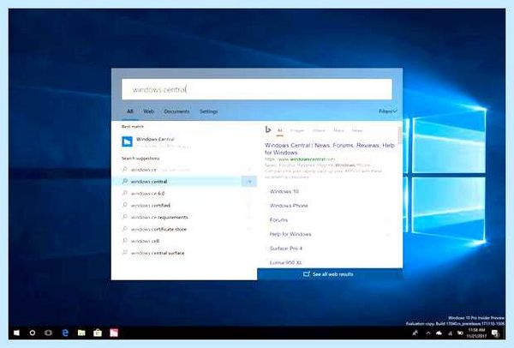Viewport: 514px width, 348px height.
Task: Select the 'windows ce requirements' suggestion
Action: [x=184, y=217]
